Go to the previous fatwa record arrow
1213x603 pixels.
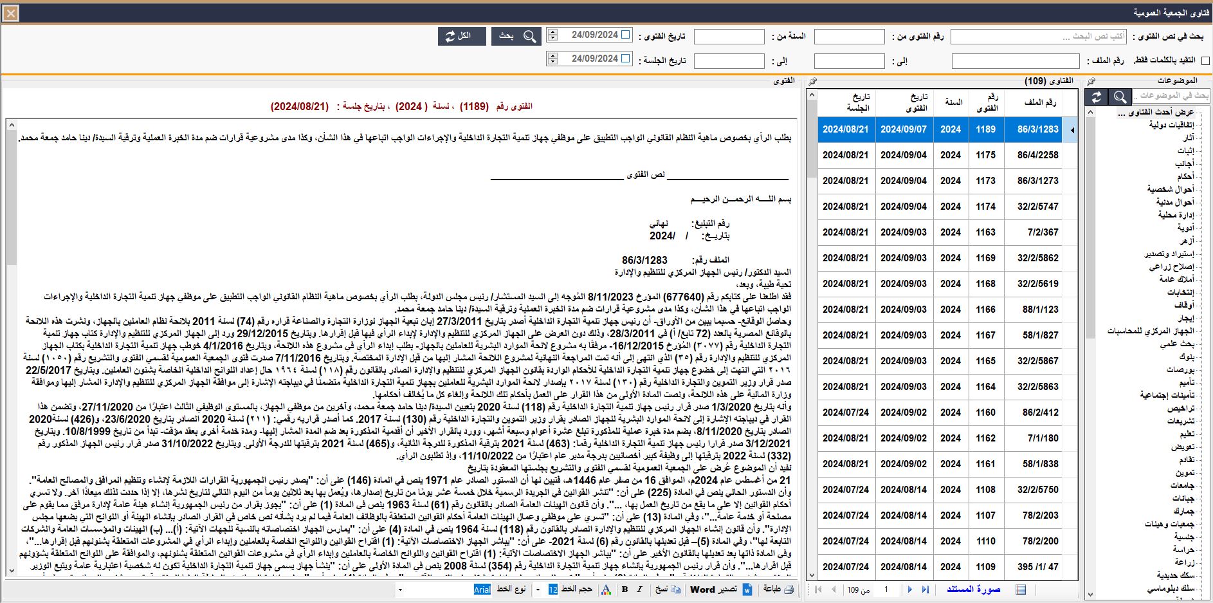coord(834,589)
